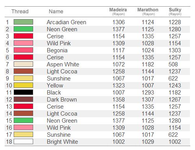This screenshot has width=195, height=150.
Task: Select the Dark Brown color swatch
Action: 23,99
